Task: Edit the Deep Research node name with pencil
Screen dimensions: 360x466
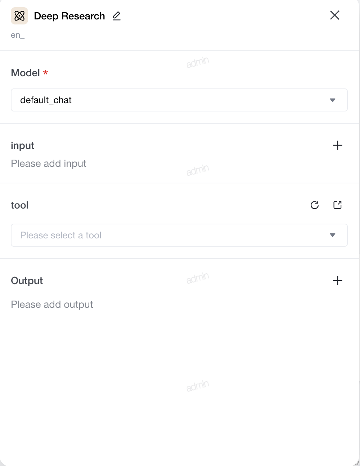Action: 116,16
